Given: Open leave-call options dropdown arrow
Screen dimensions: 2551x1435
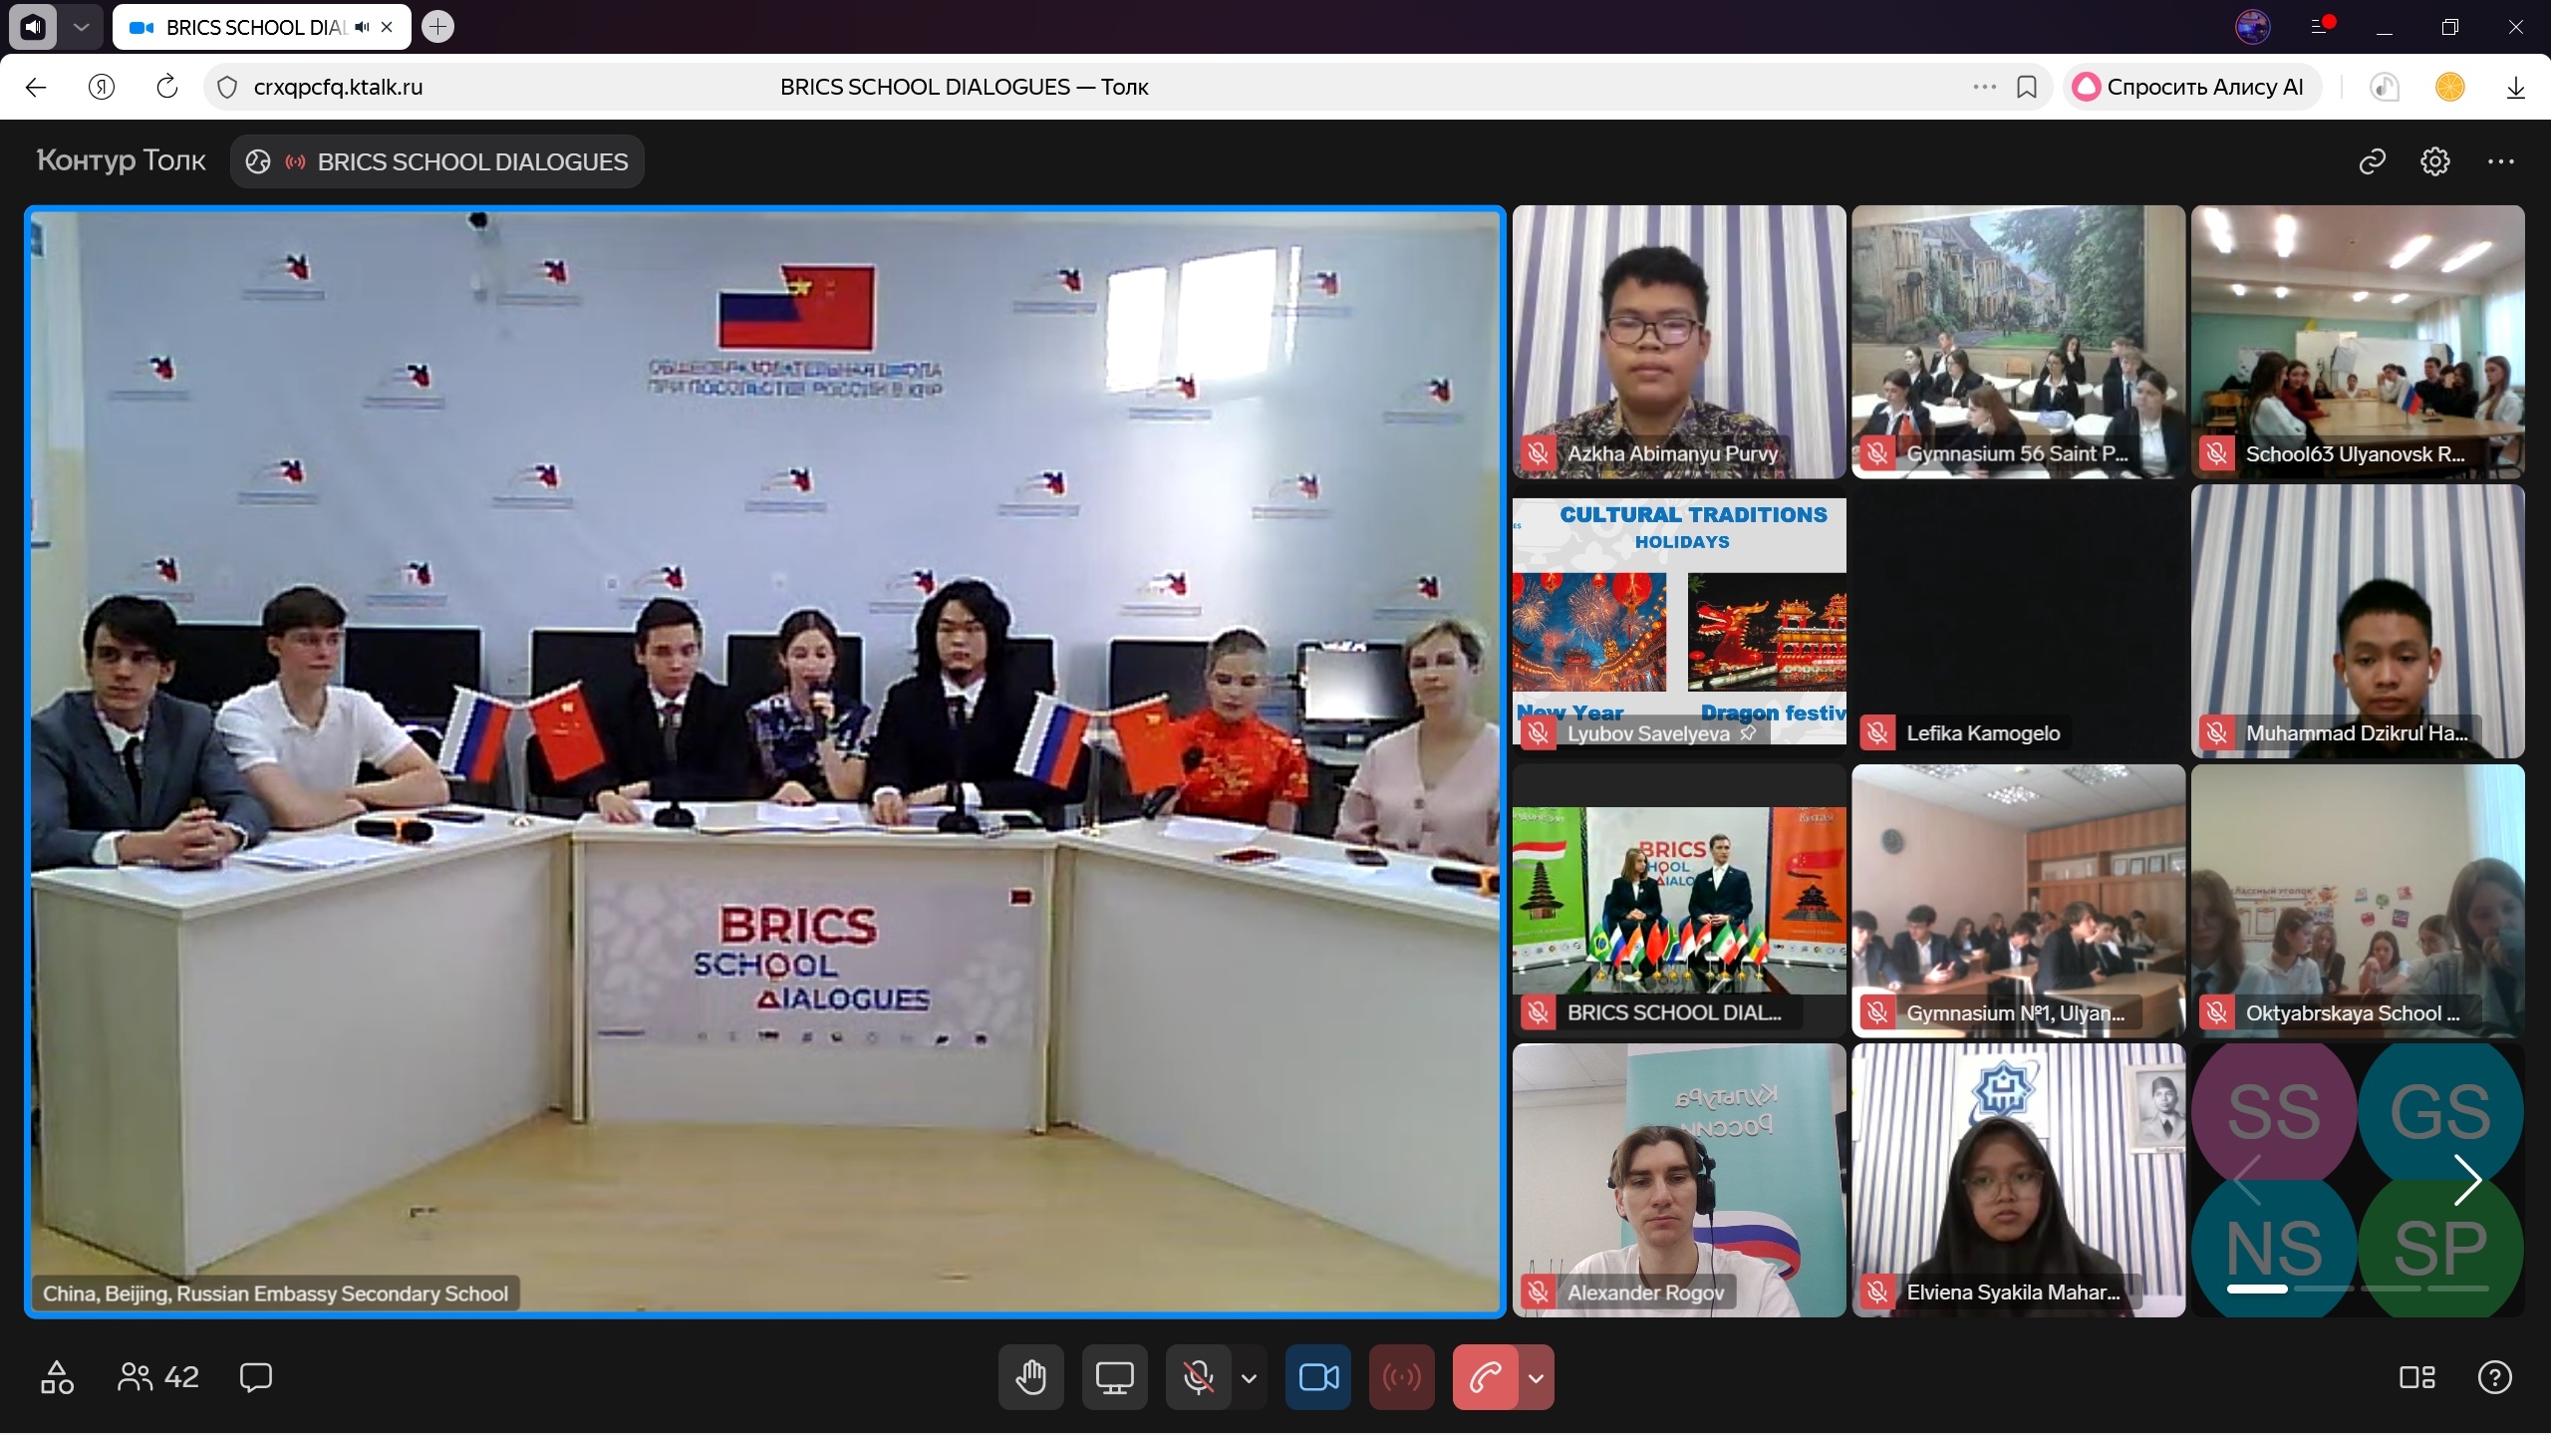Looking at the screenshot, I should tap(1536, 1378).
